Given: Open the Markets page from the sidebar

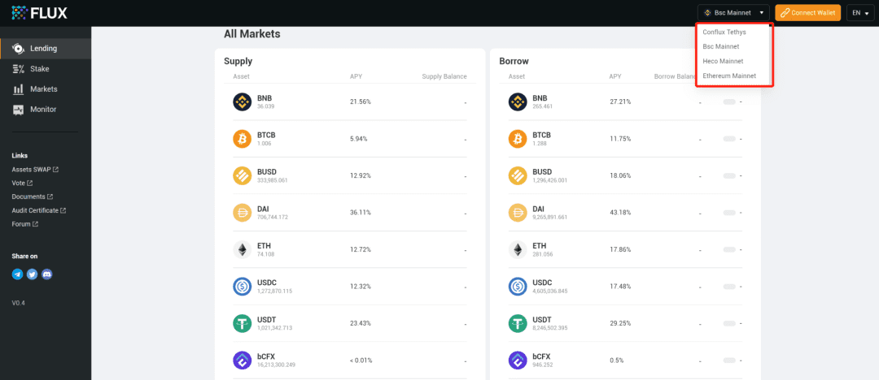Looking at the screenshot, I should [46, 89].
